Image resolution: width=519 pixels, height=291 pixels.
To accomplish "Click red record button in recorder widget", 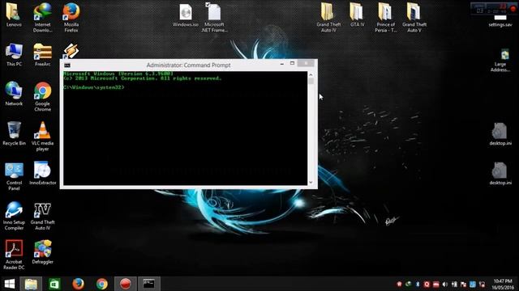I will [x=513, y=8].
